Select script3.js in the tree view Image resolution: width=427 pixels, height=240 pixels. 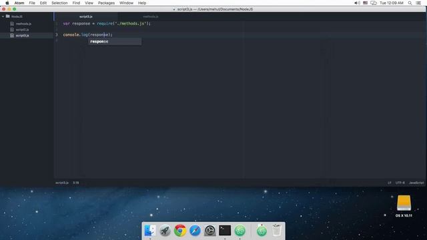[22, 35]
